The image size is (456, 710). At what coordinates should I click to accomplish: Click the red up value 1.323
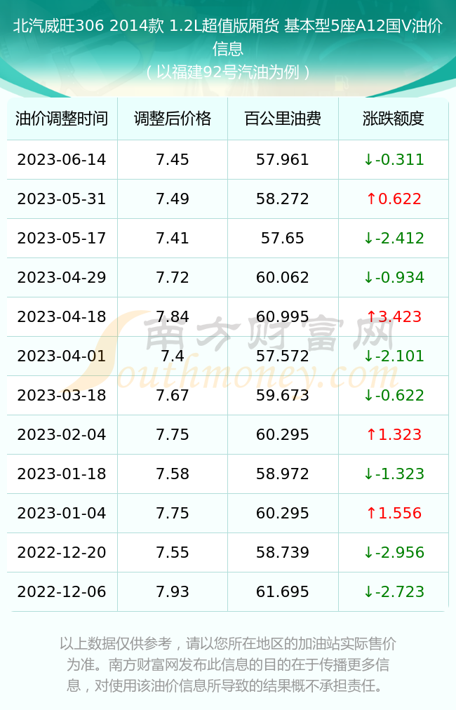coord(394,435)
